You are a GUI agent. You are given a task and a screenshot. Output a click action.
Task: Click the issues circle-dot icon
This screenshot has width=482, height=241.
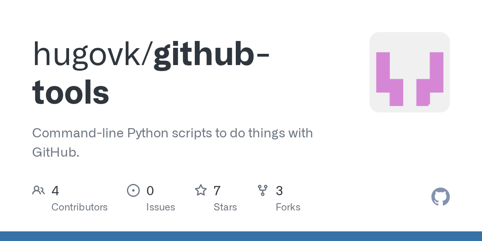pyautogui.click(x=133, y=190)
